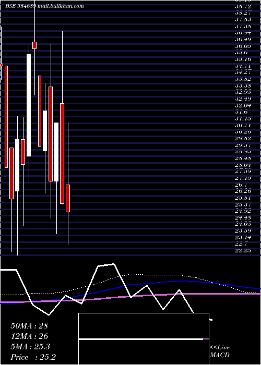Click the 29.37 price axis label
261x365 pixels.
[x=243, y=145]
